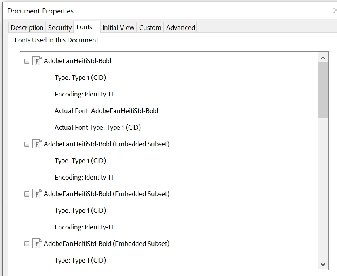Click font icon of third Embedded Subset entry

37,243
